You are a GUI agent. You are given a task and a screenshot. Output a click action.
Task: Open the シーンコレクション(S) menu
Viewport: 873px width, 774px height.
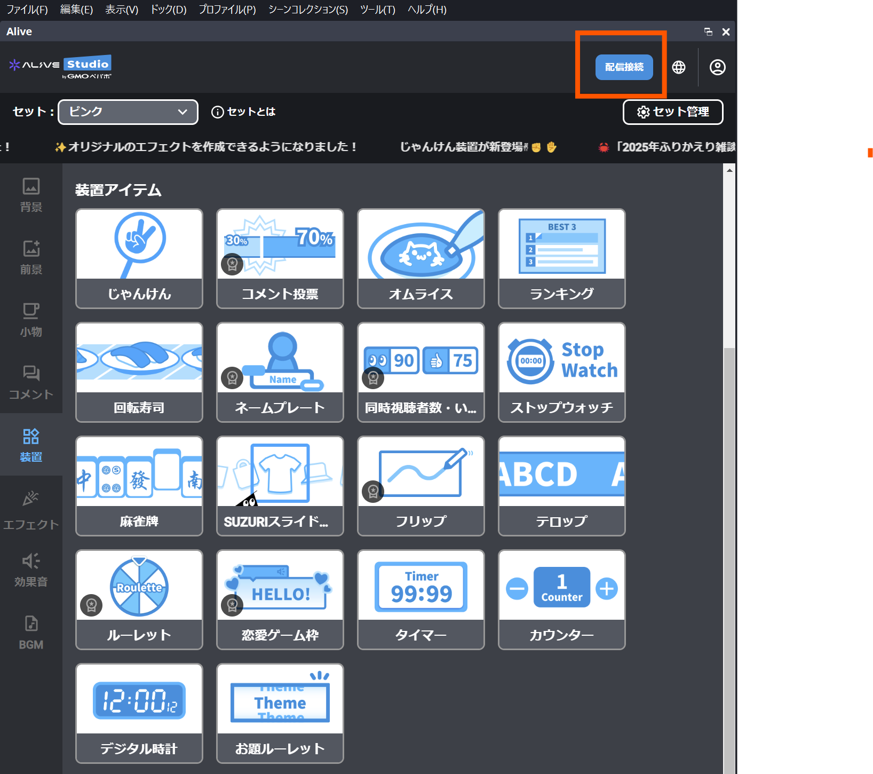pos(308,10)
